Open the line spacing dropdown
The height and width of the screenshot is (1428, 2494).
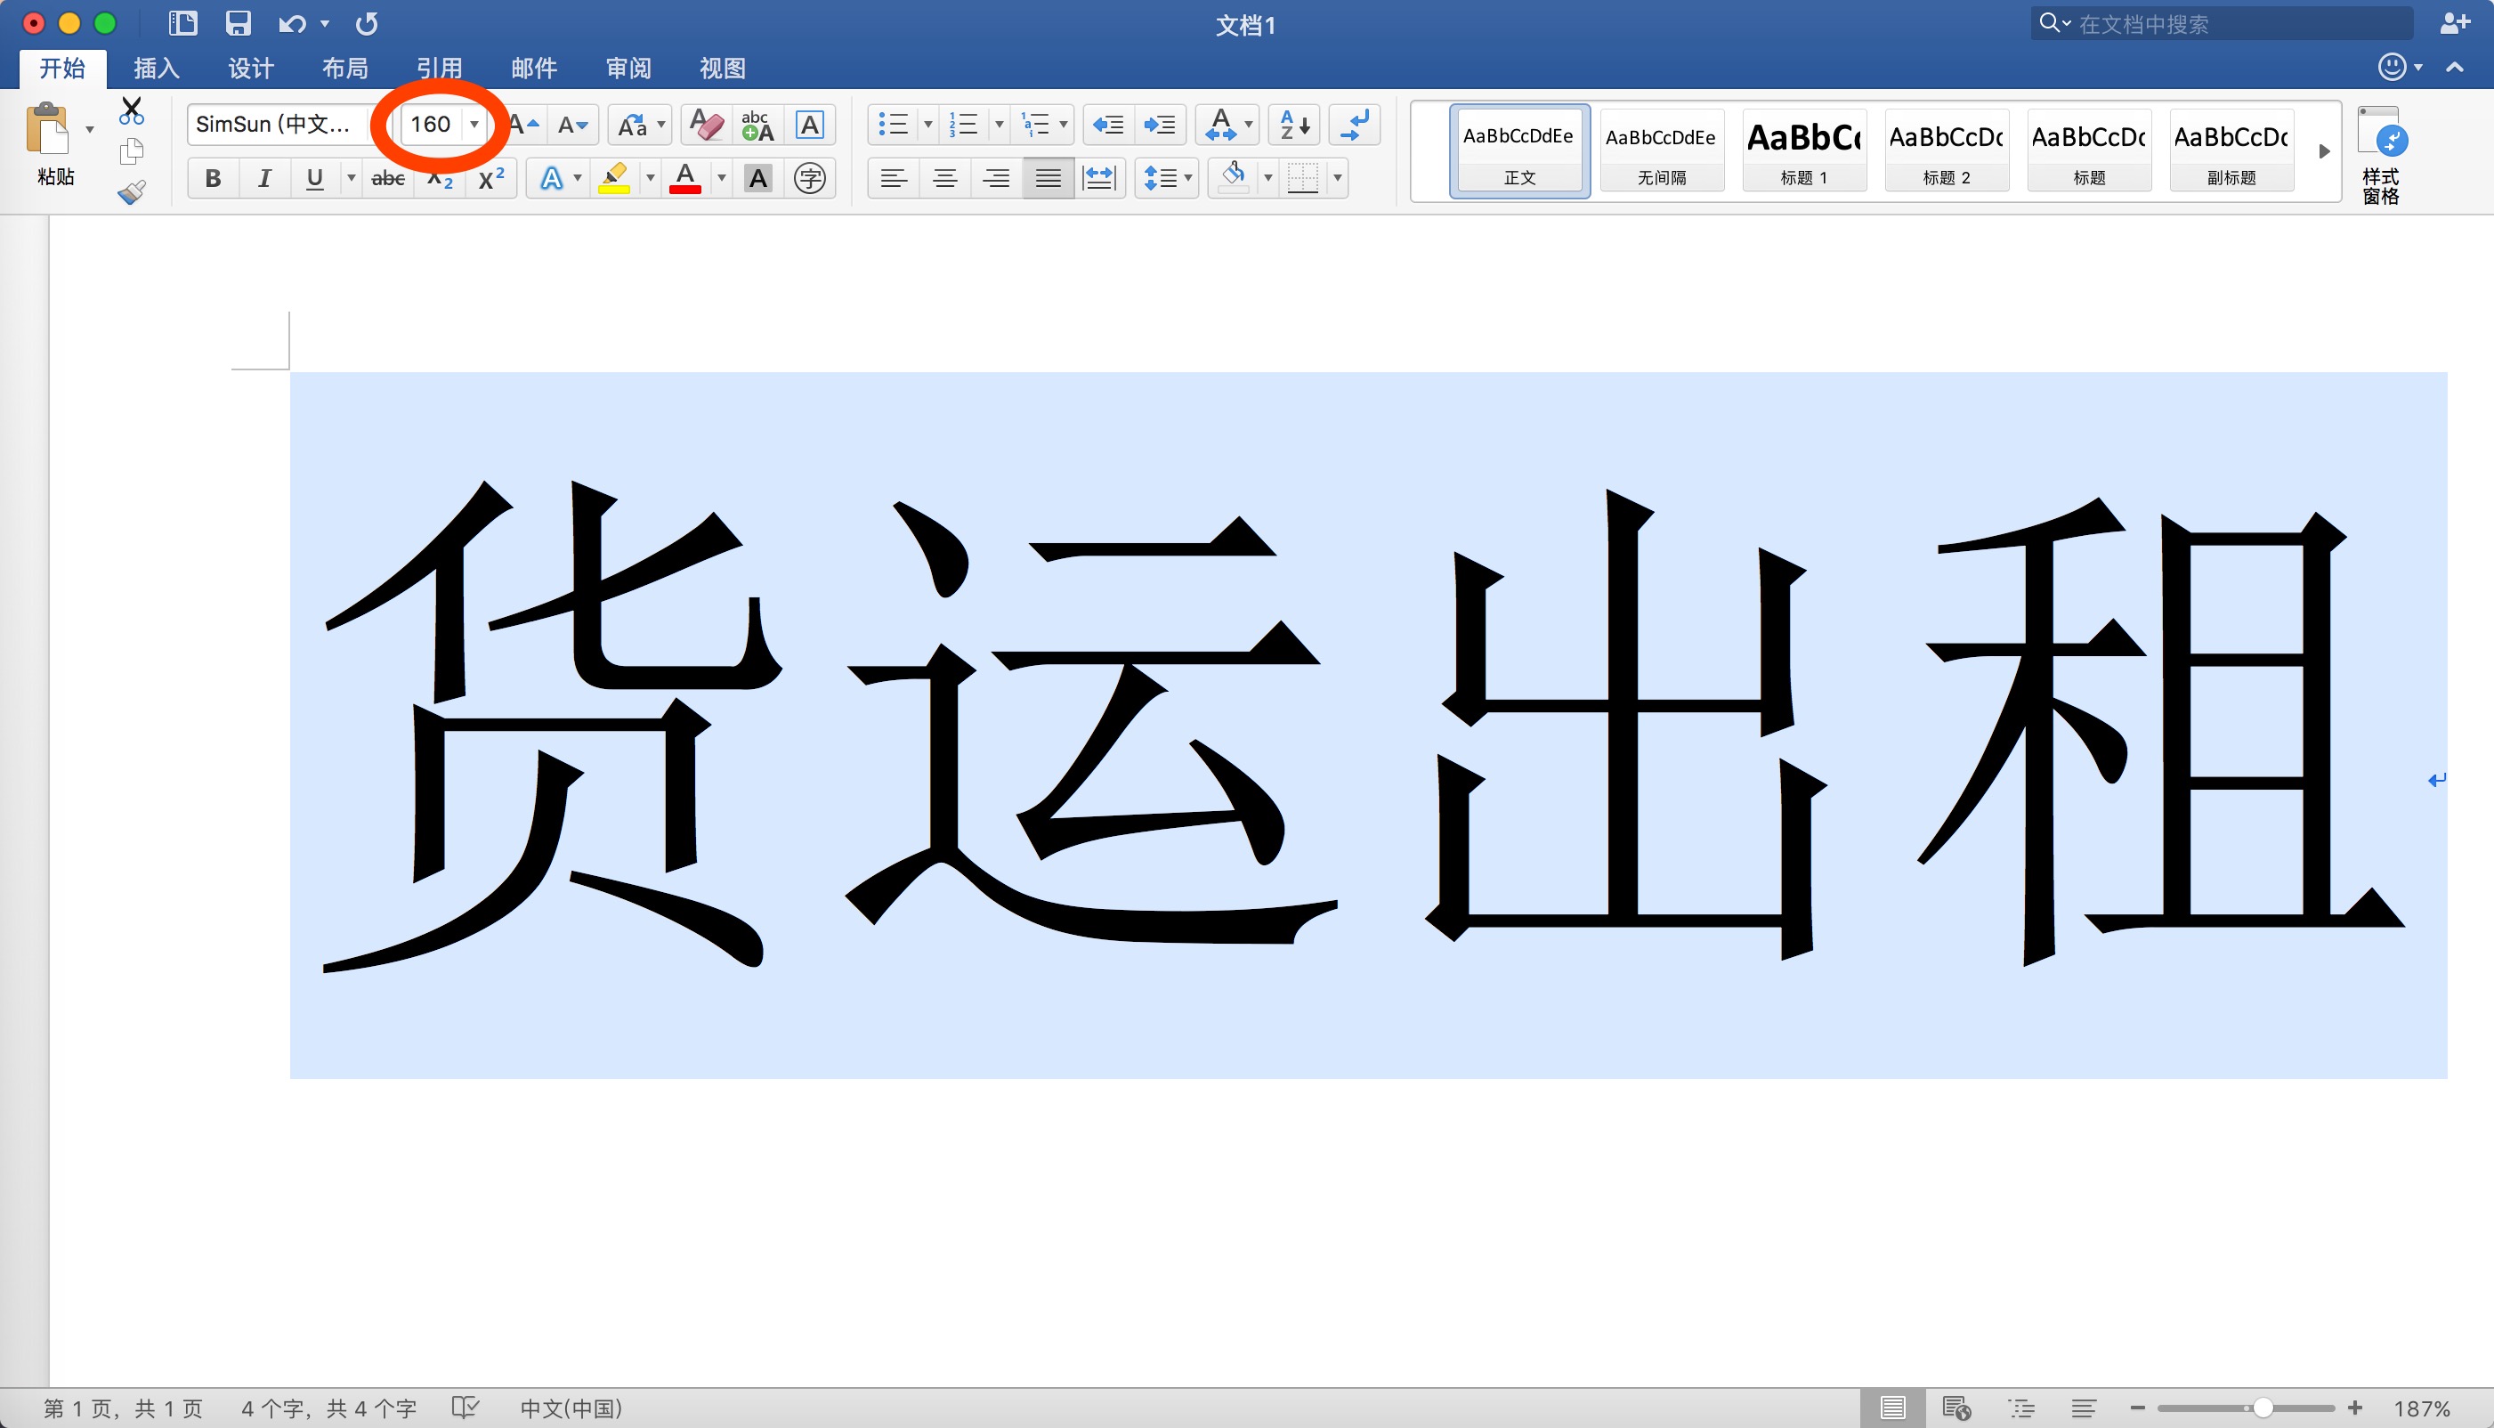coord(1188,178)
